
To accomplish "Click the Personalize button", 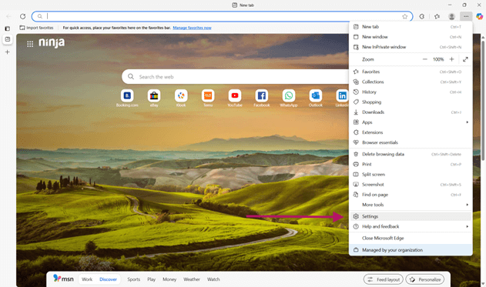I will tap(425, 279).
